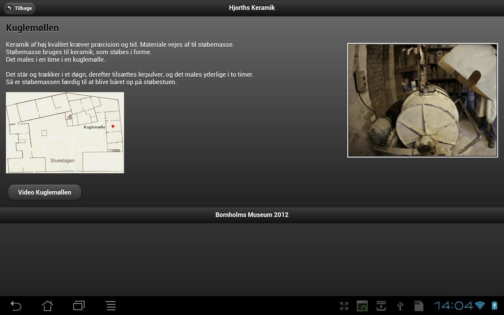This screenshot has height=315, width=504.
Task: Tap the Bornholms Museum 2012 footer
Action: point(252,215)
